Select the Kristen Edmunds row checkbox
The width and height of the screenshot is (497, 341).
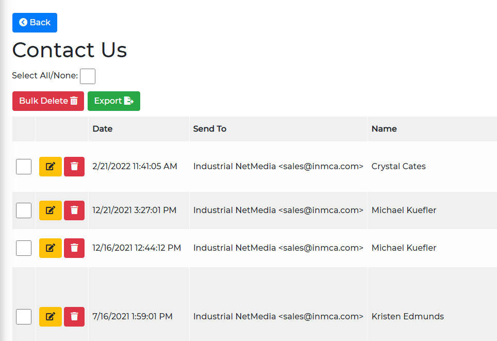24,317
